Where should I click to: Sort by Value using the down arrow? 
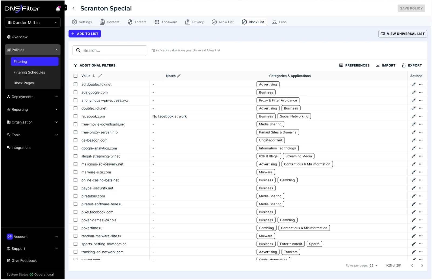94,76
